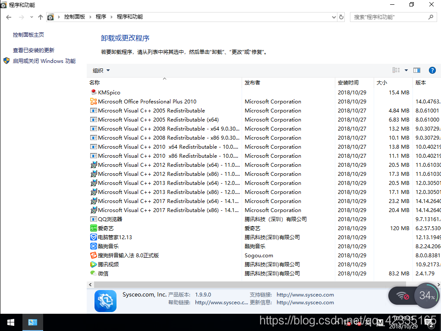Open the Windows Start menu

point(11,322)
